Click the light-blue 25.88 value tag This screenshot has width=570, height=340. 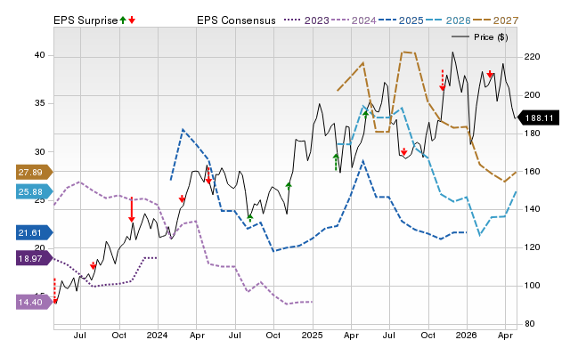[34, 191]
